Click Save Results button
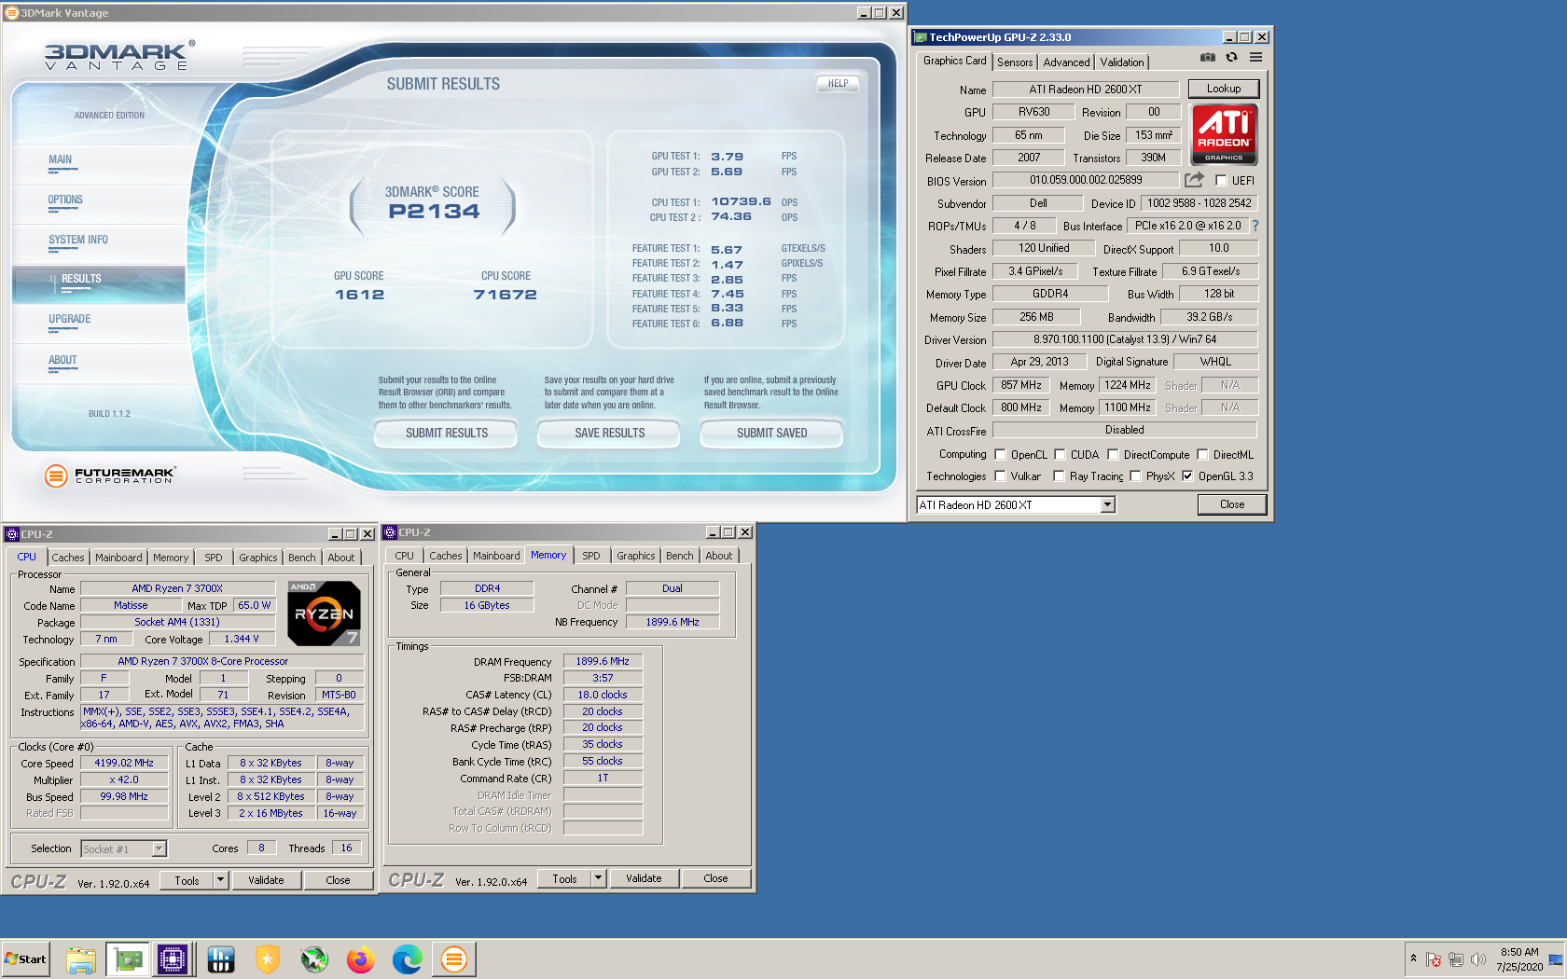Screen dimensions: 1567x979 [x=610, y=434]
